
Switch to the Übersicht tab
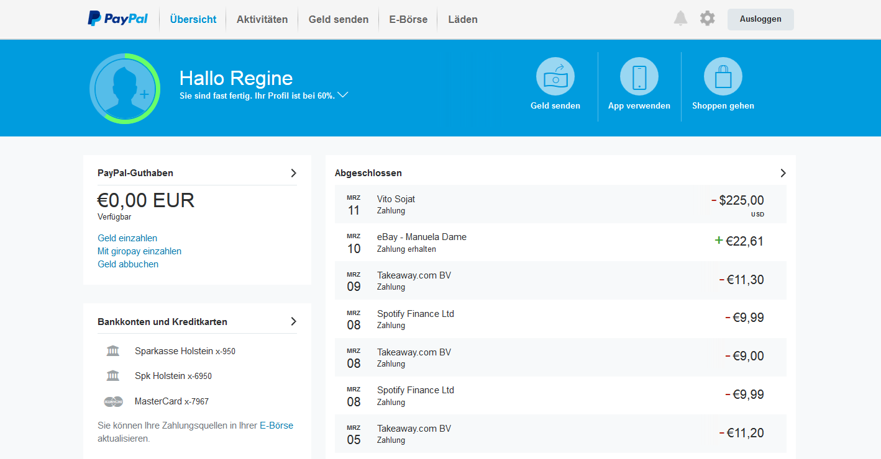tap(193, 19)
